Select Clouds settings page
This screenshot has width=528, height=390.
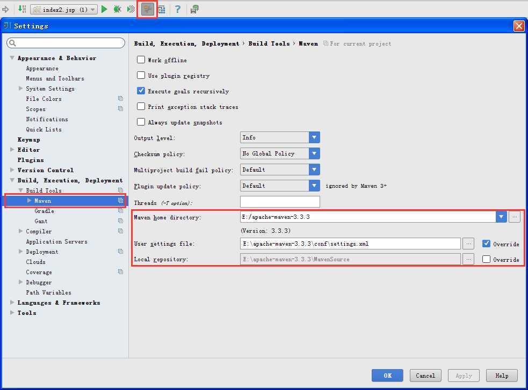coord(35,262)
